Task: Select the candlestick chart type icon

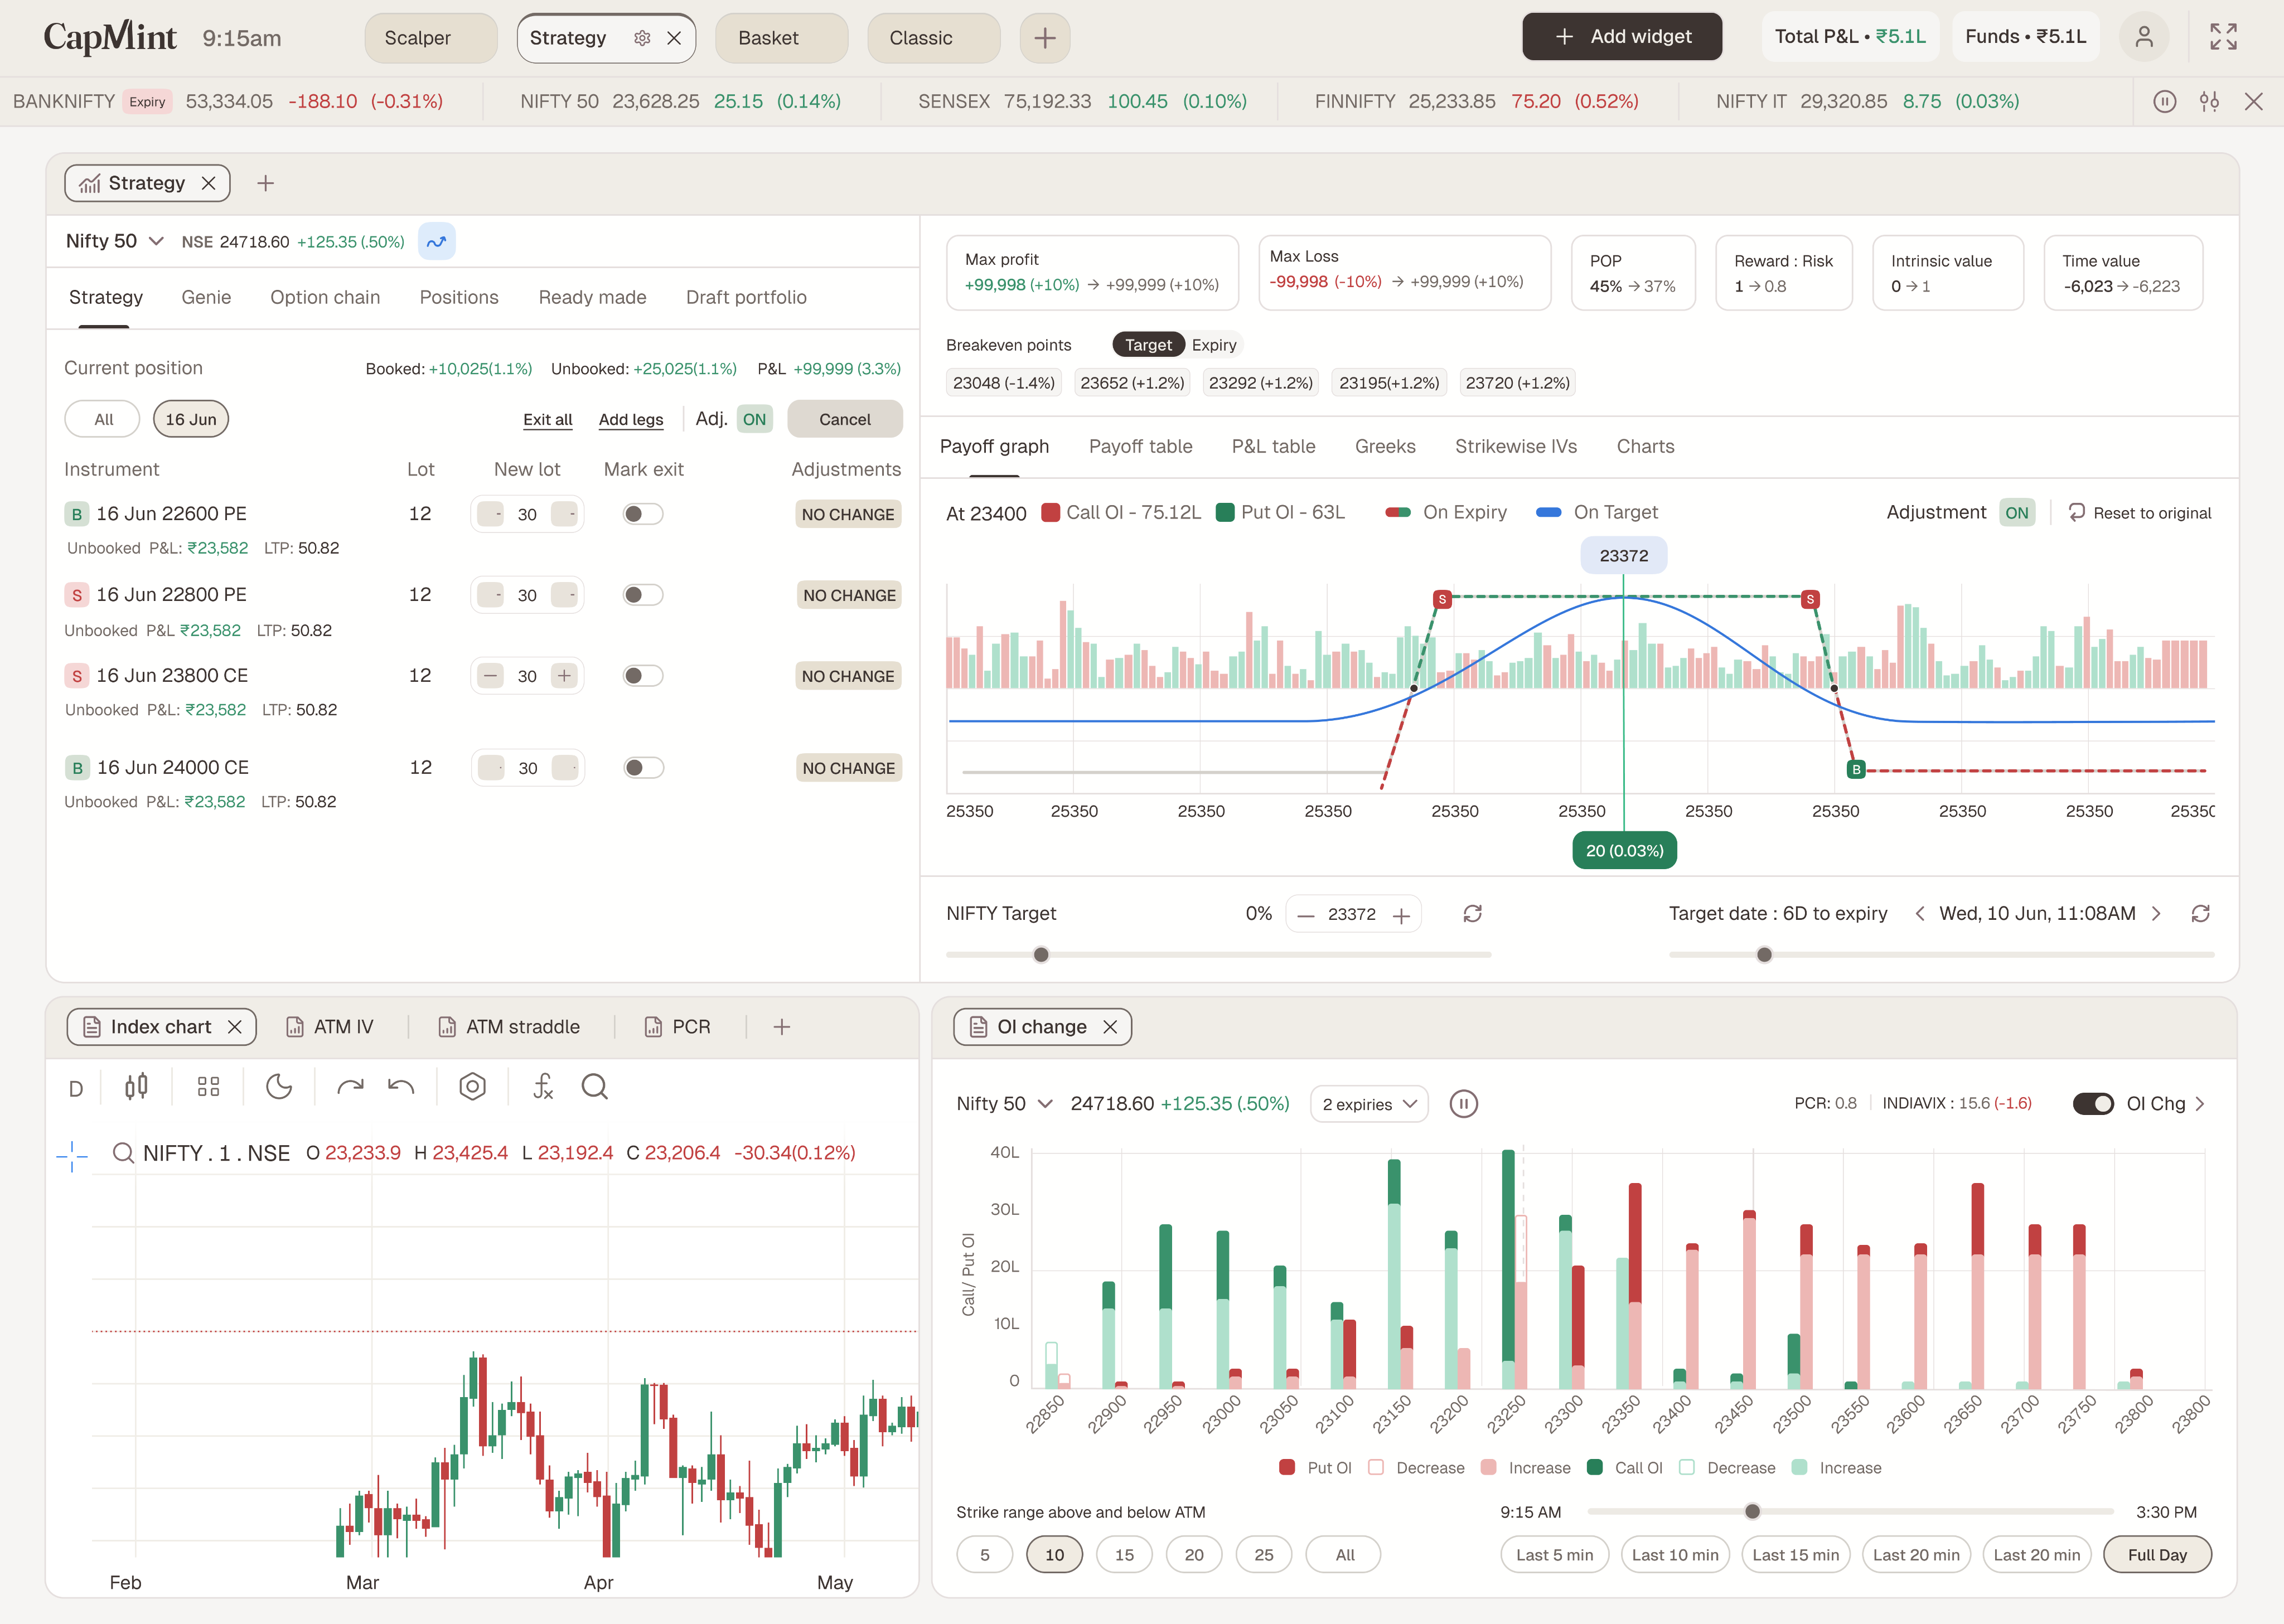Action: [137, 1087]
